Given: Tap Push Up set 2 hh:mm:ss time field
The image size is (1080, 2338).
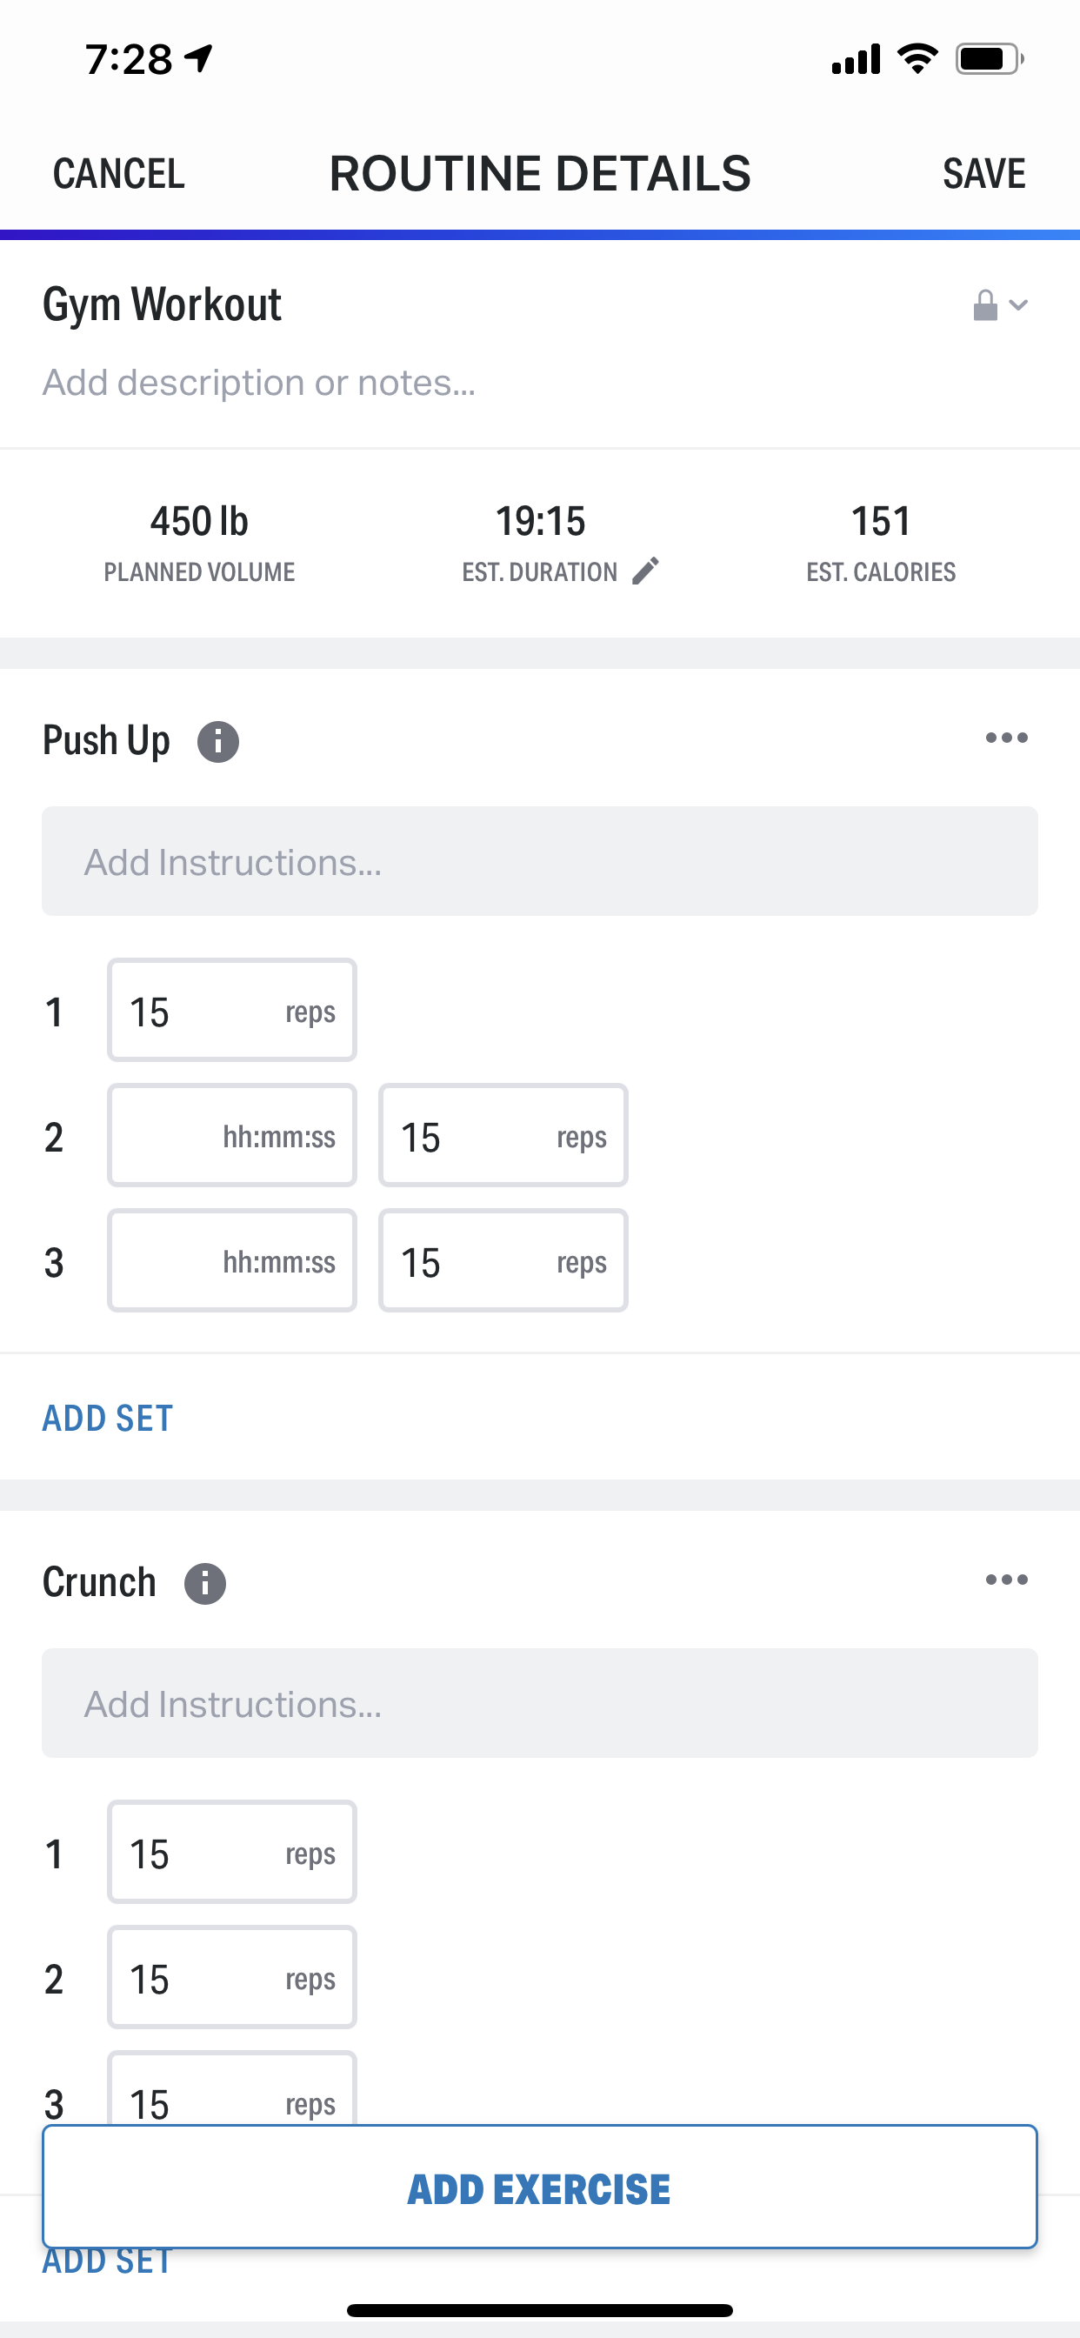Looking at the screenshot, I should [x=231, y=1135].
